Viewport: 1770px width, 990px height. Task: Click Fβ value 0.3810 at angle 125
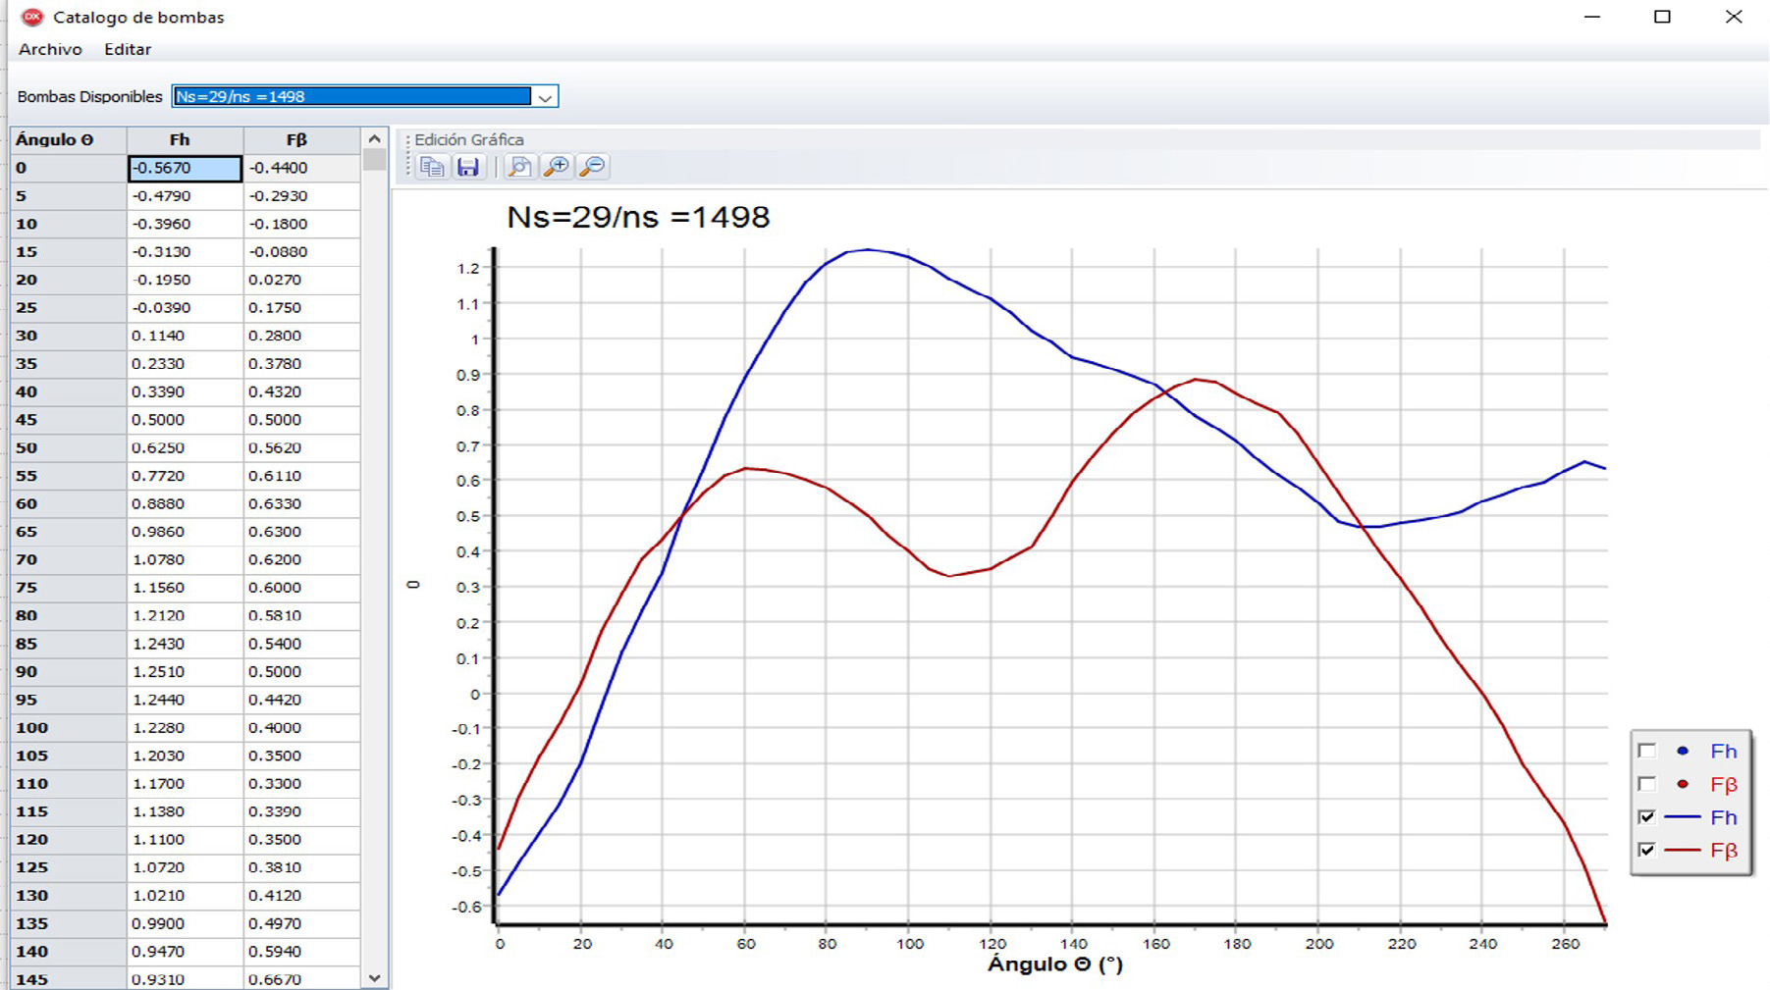301,867
